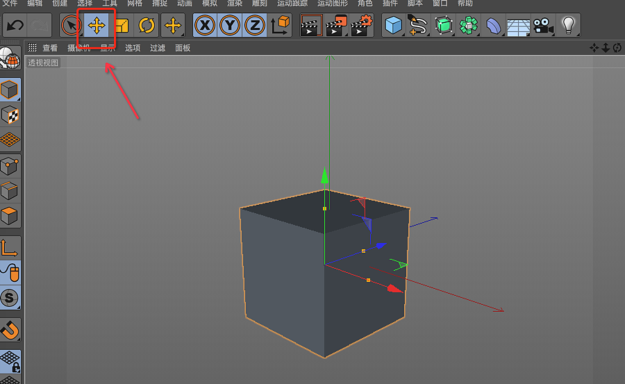Switch to Model mode cube icon
Viewport: 625px width, 384px height.
[x=10, y=90]
